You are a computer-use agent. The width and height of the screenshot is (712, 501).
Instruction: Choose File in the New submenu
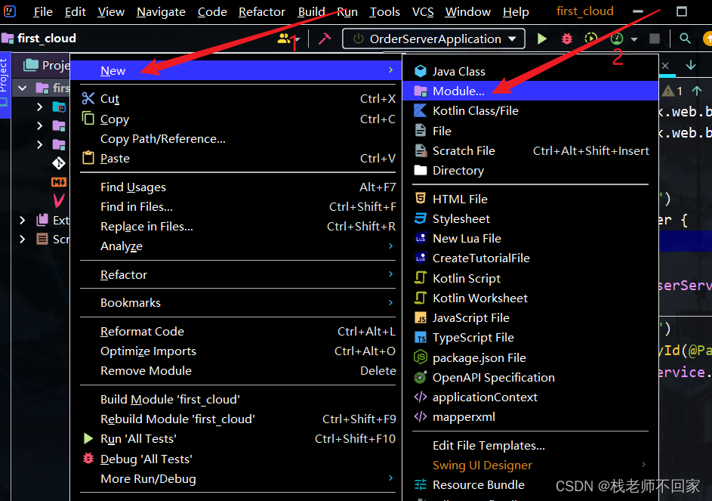530,131
